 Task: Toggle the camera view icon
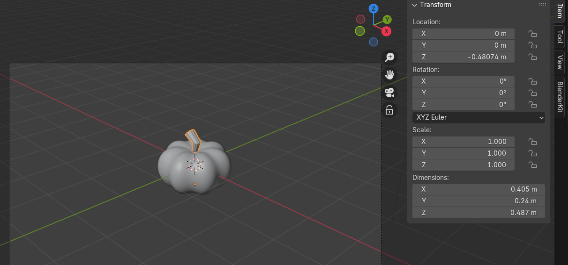(x=389, y=93)
